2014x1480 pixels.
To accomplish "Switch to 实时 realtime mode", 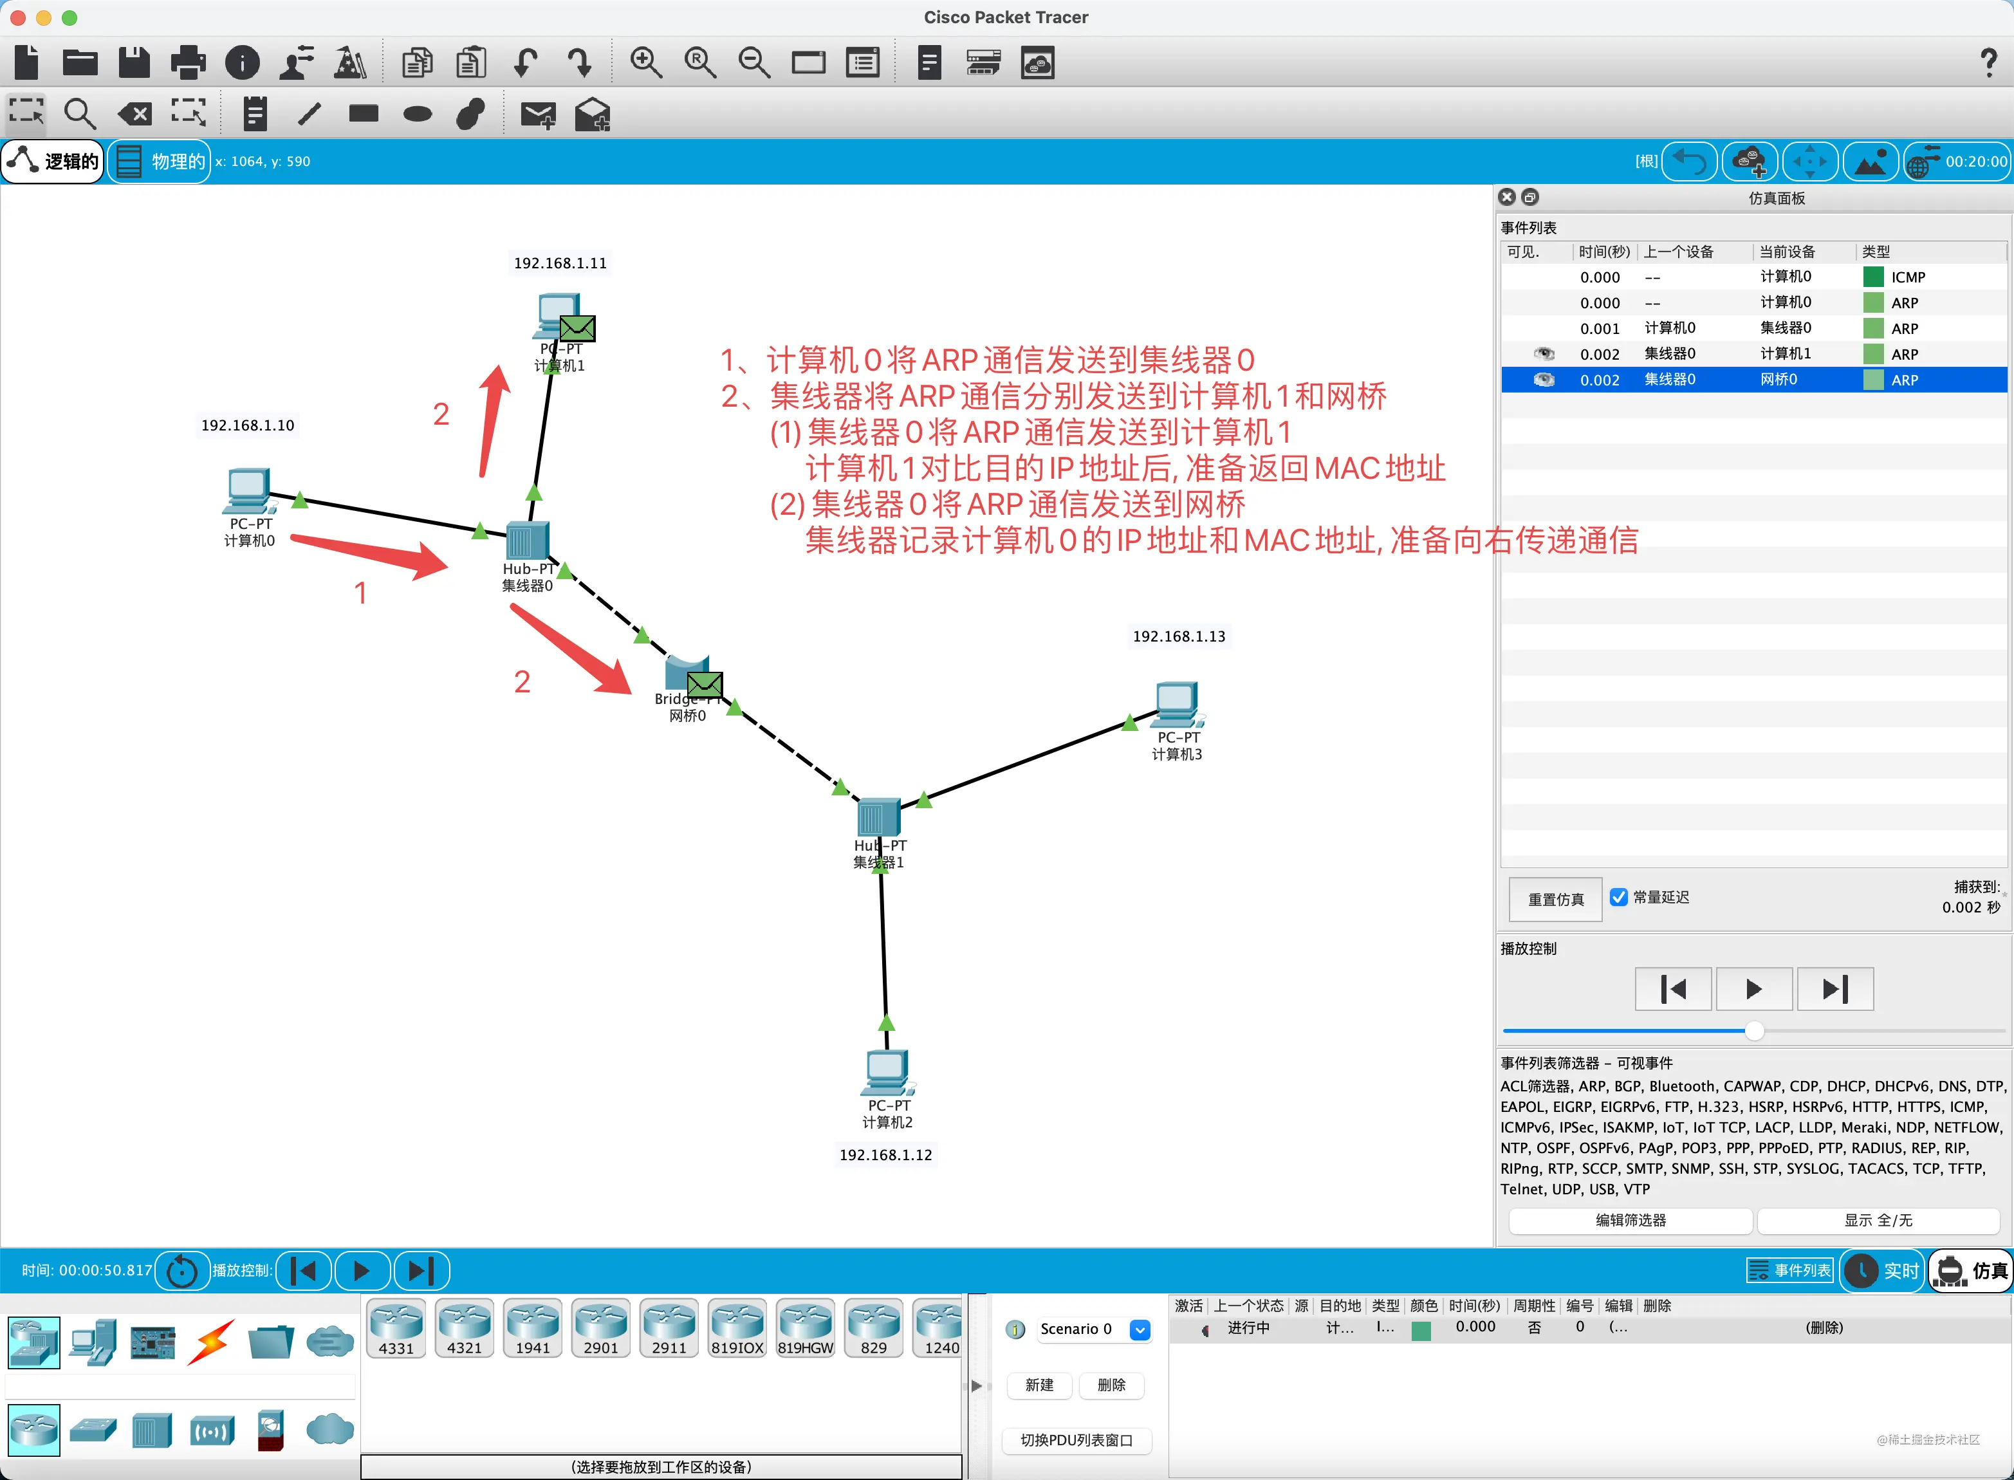I will pyautogui.click(x=1883, y=1272).
